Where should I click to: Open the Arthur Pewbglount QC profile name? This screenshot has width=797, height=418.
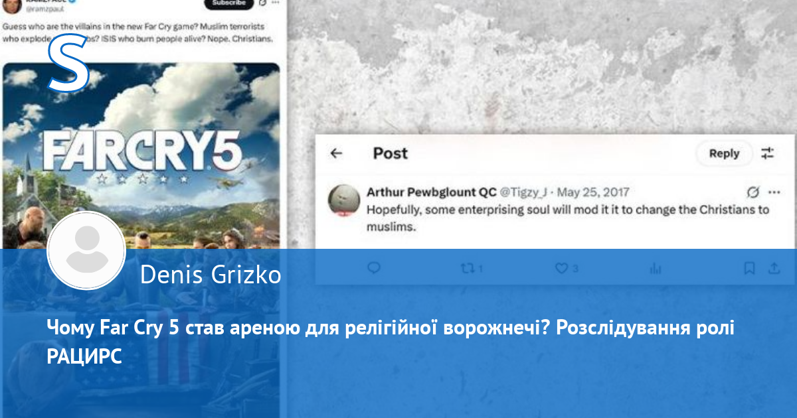[431, 192]
